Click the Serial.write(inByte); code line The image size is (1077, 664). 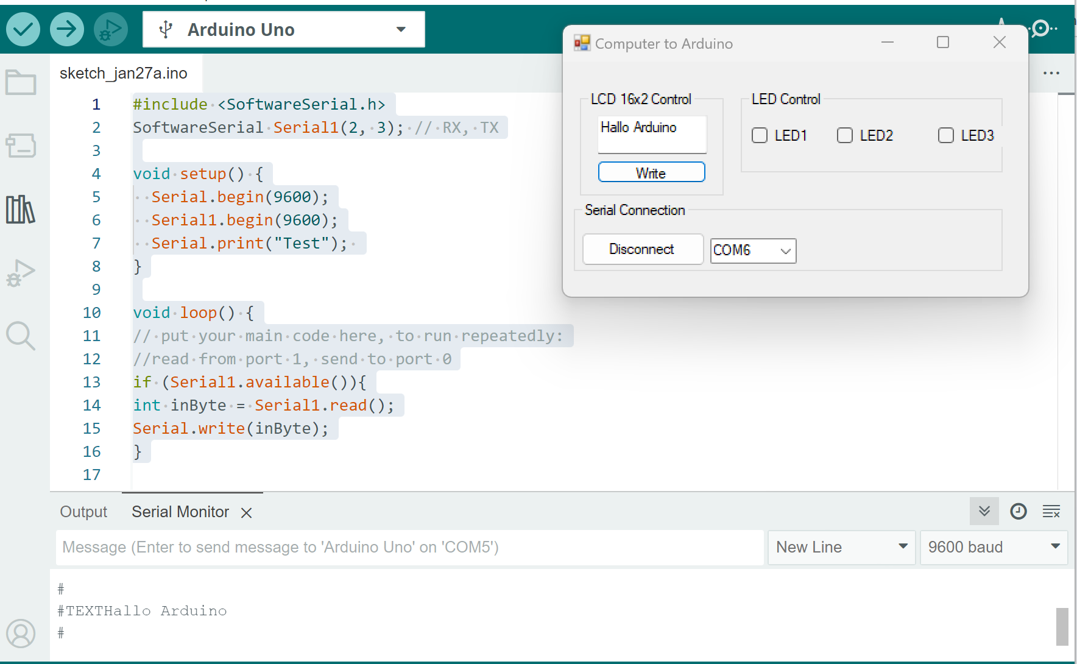[x=231, y=428]
